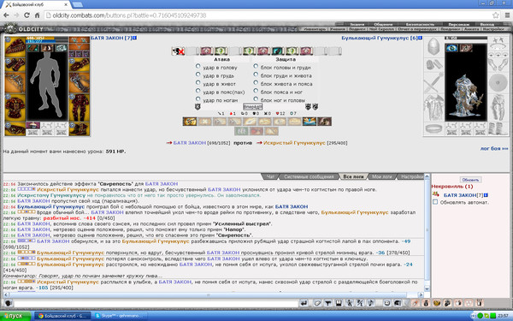Open the Windows 'пуск' Start button

15,316
